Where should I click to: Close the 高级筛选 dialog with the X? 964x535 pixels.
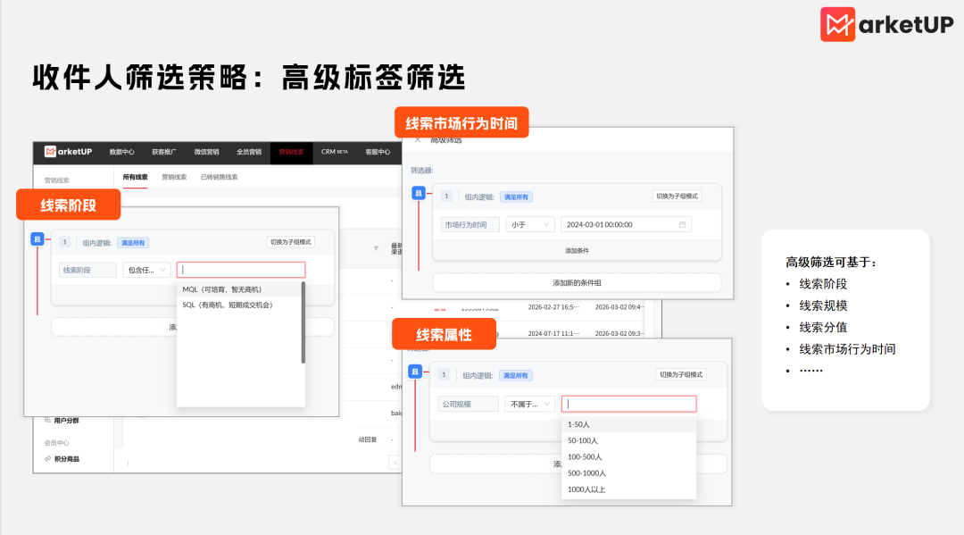(418, 139)
